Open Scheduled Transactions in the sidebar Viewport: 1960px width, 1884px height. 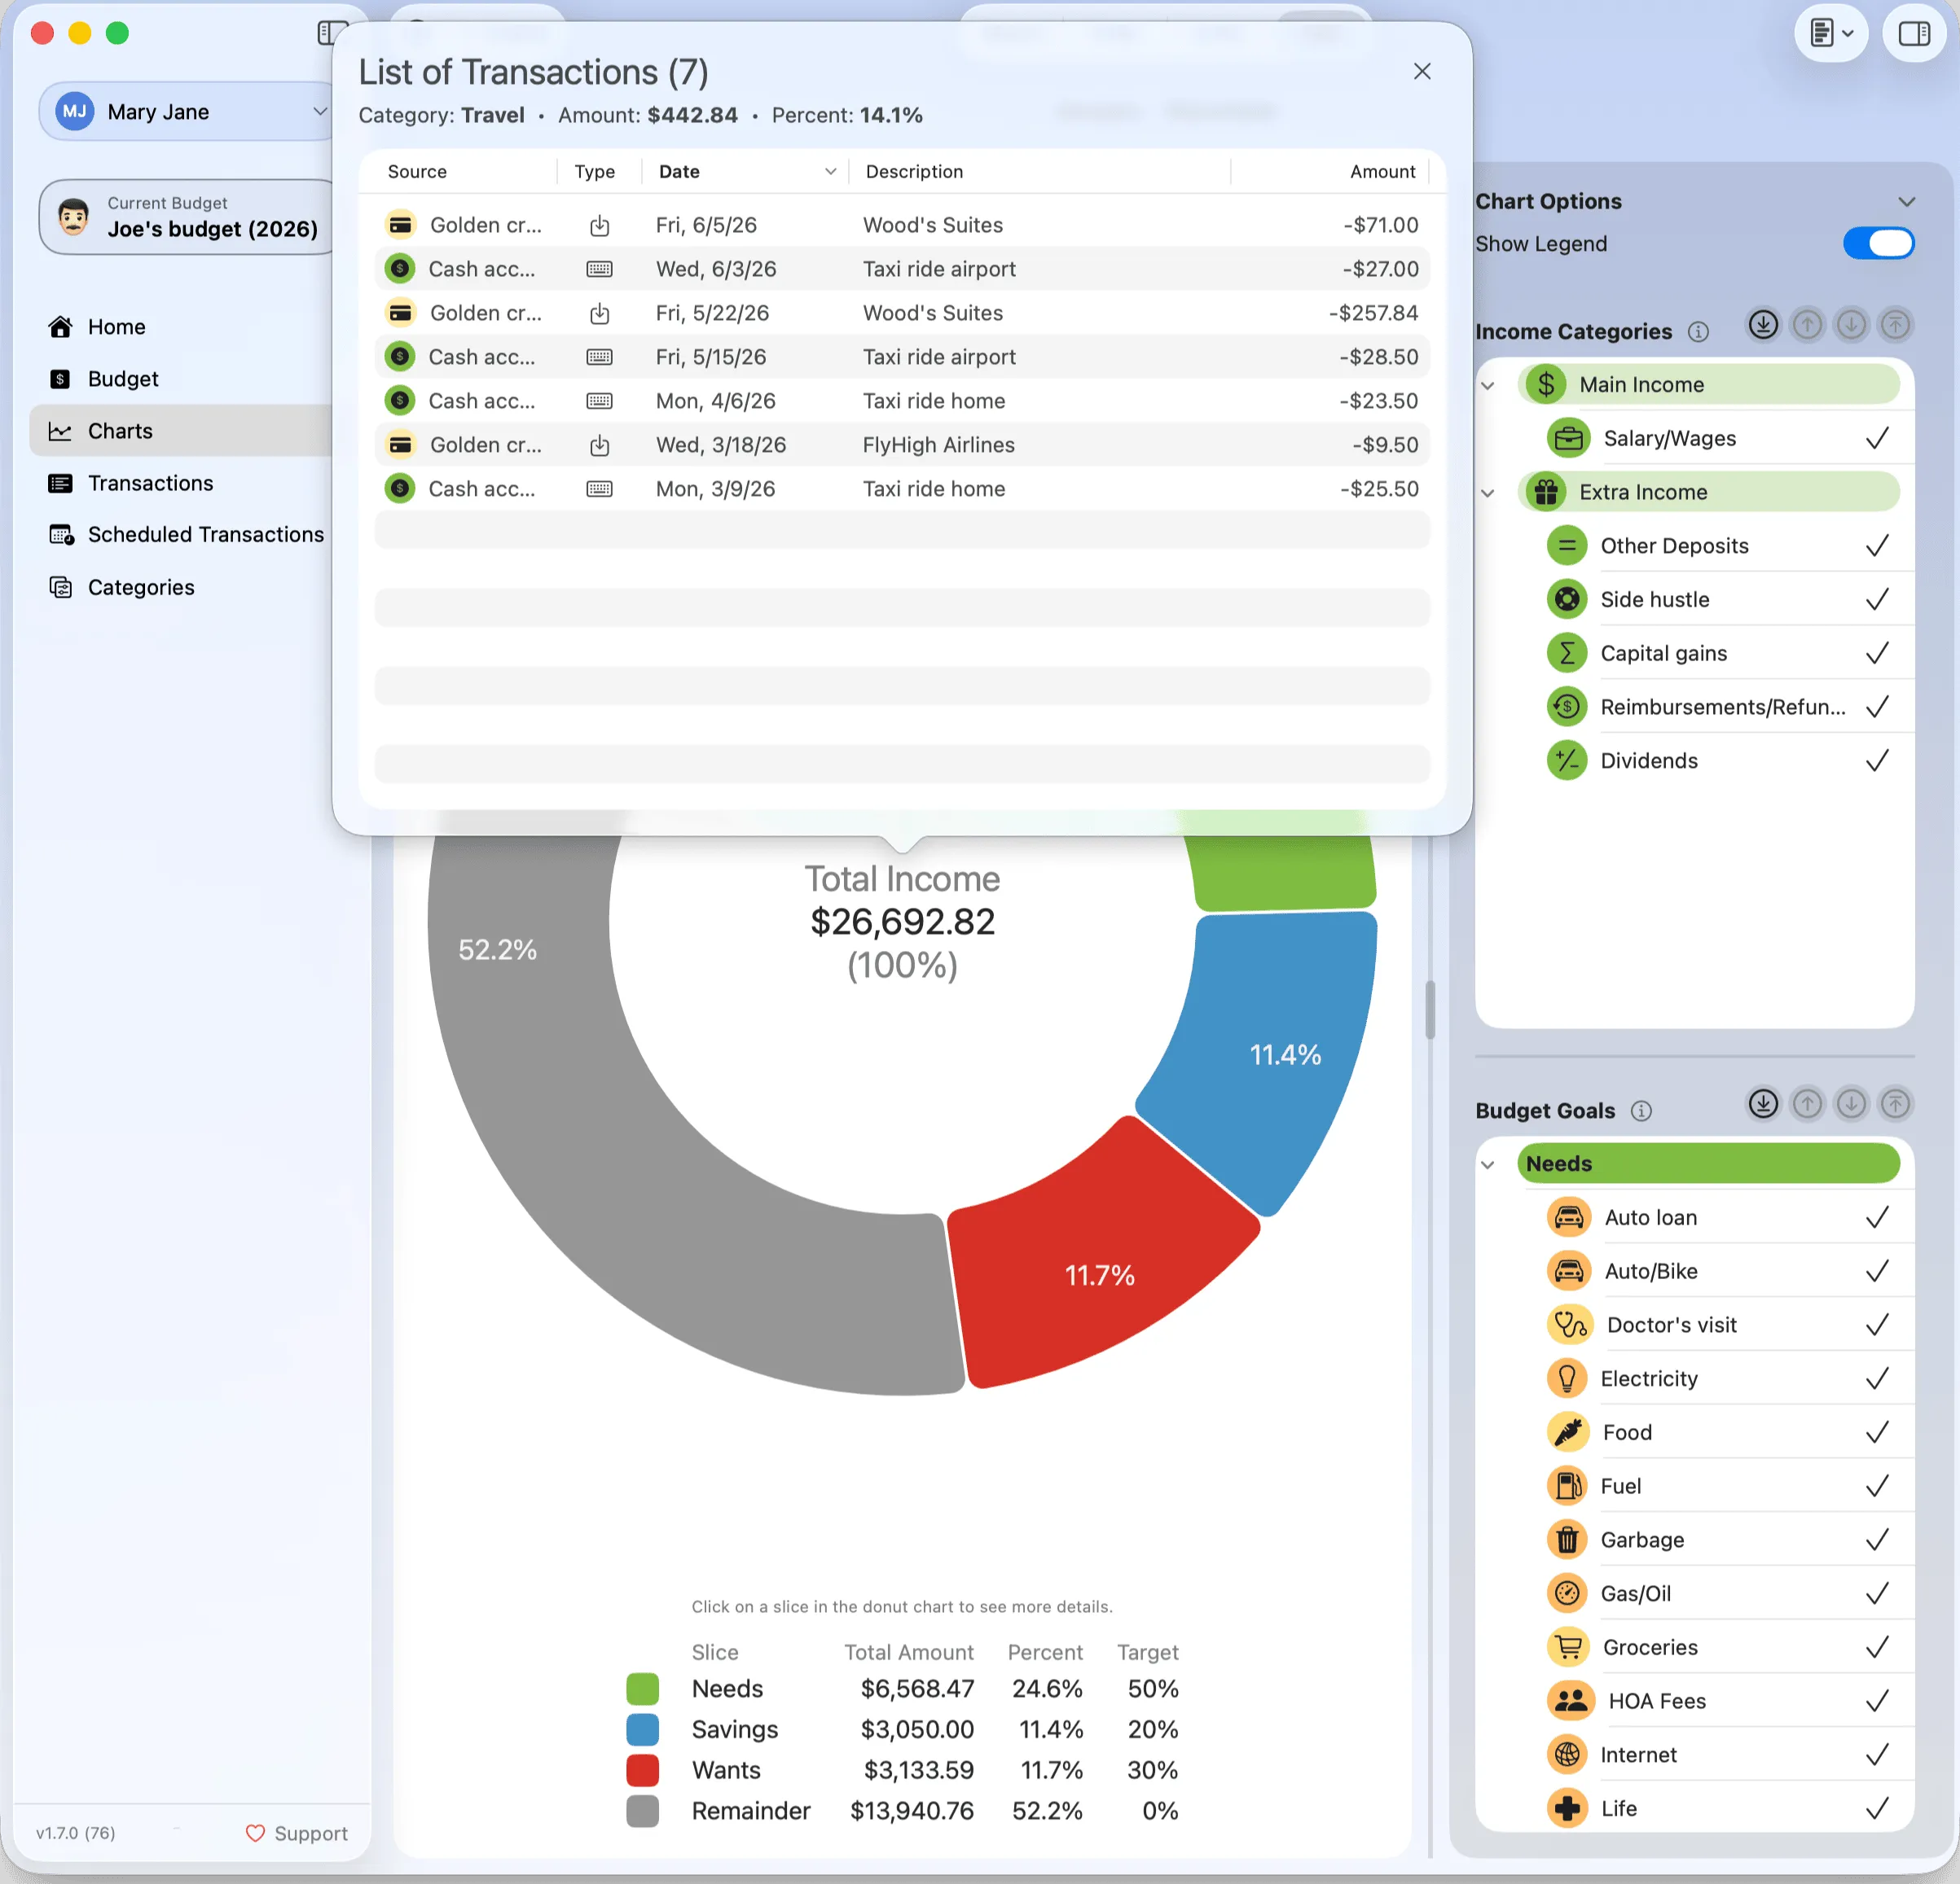click(x=186, y=535)
